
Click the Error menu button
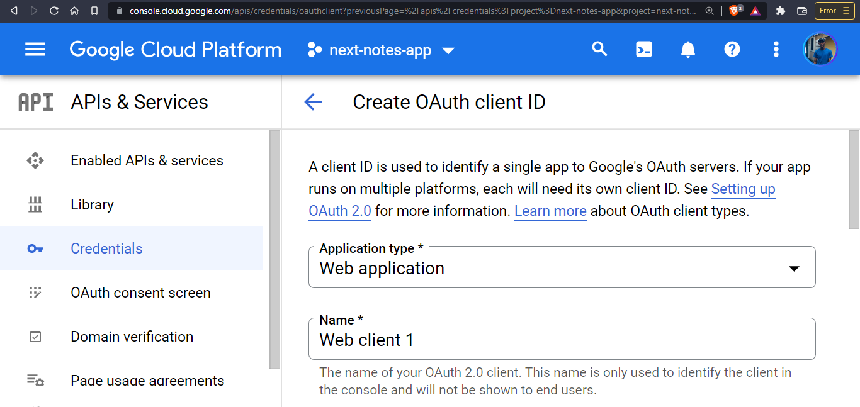pos(834,11)
